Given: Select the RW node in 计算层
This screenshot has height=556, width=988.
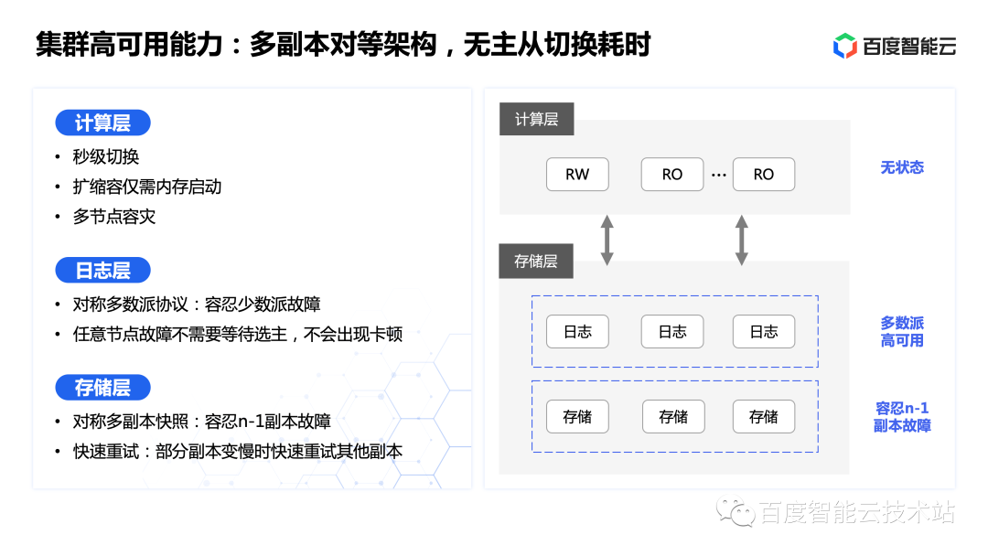Looking at the screenshot, I should pos(577,174).
